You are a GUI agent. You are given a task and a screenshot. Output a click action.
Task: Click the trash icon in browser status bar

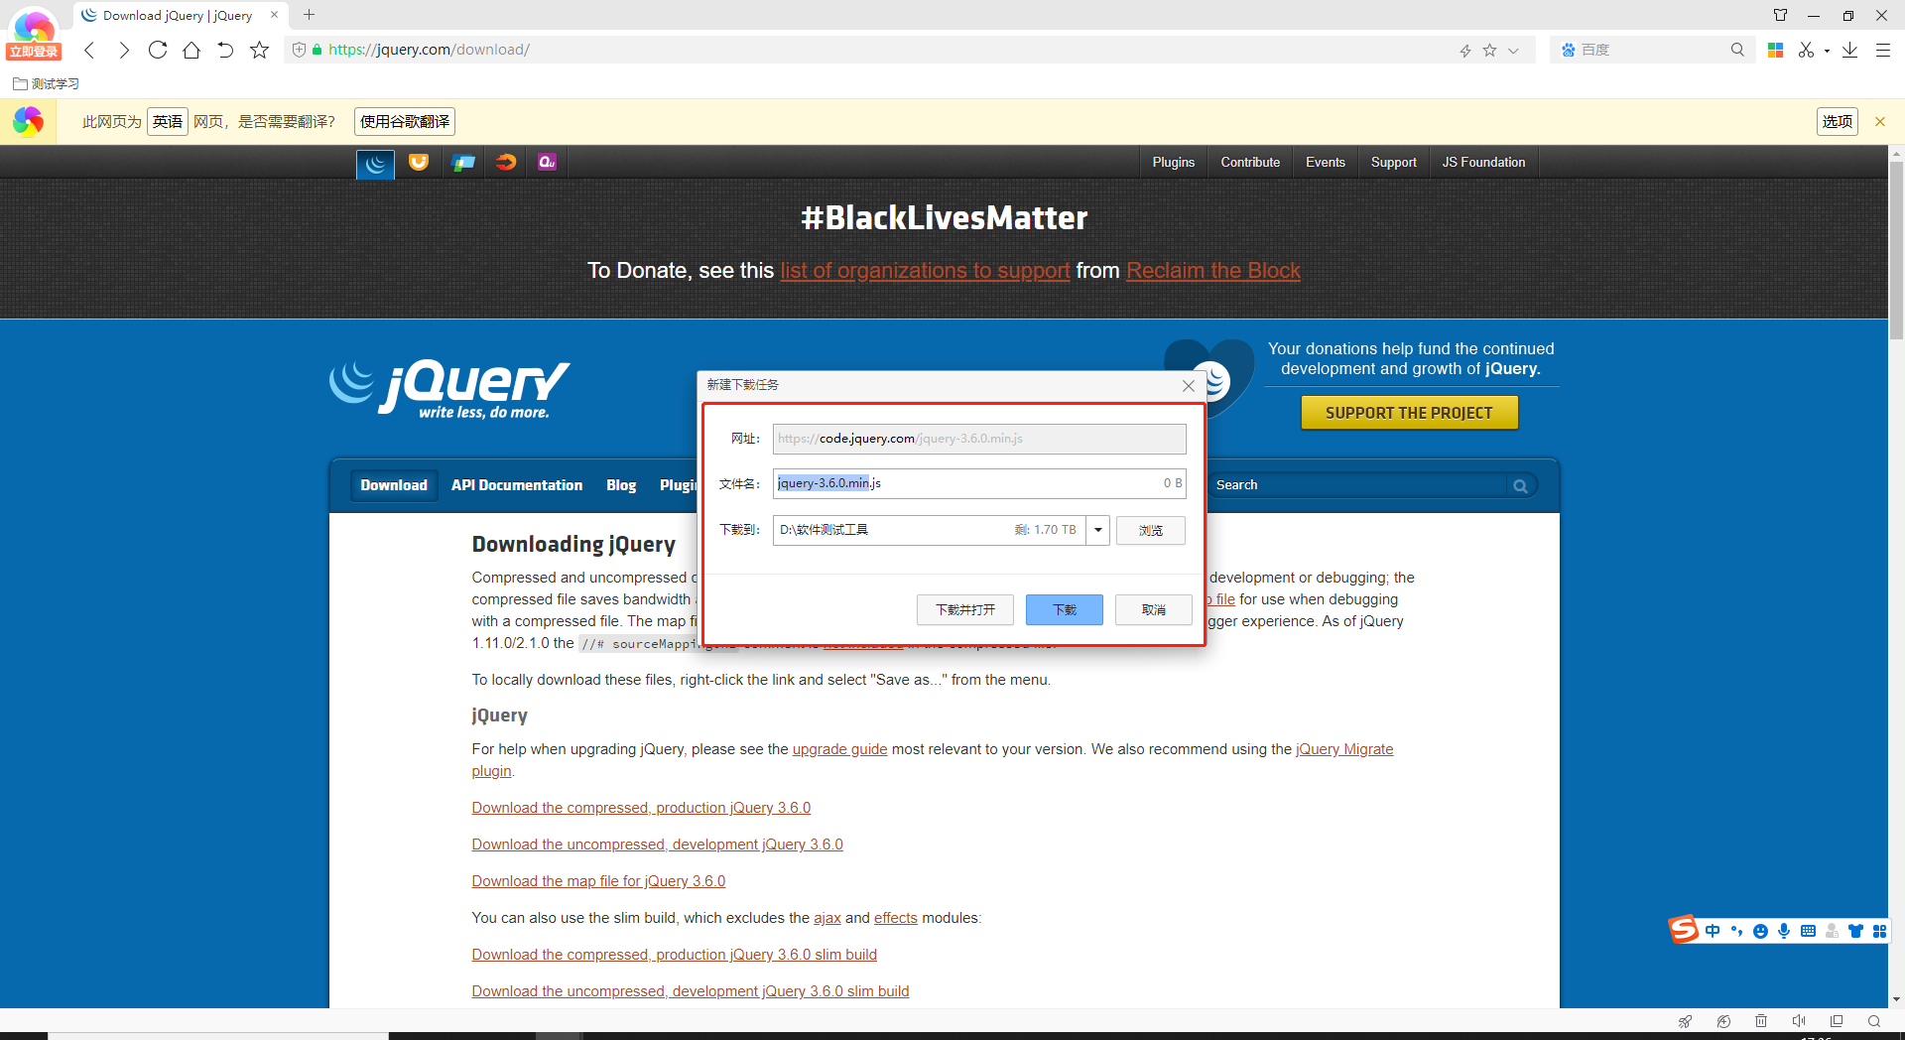tap(1761, 1021)
